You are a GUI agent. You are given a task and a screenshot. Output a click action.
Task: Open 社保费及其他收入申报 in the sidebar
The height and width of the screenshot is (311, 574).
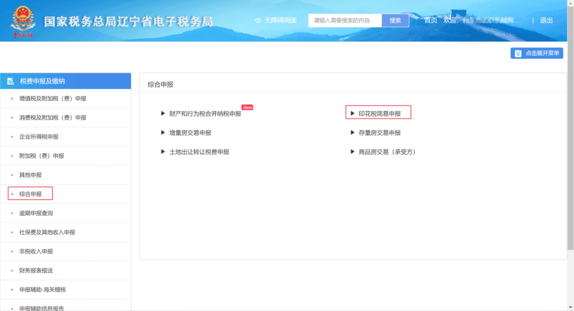[47, 232]
